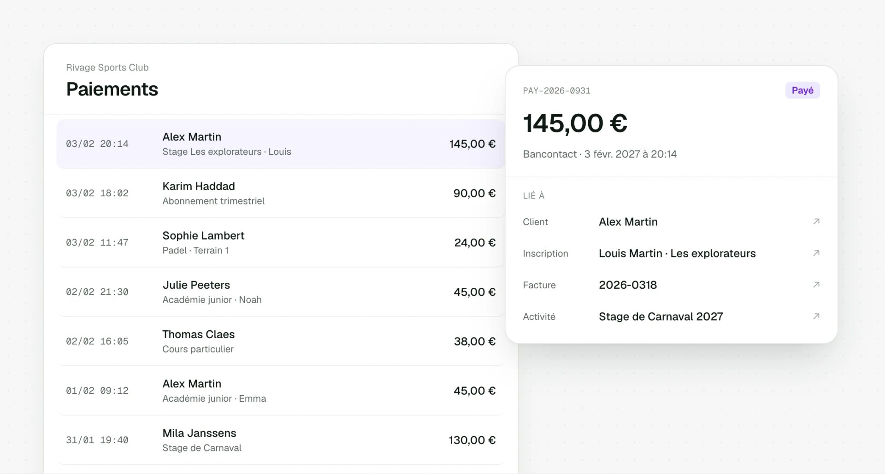This screenshot has height=474, width=885.
Task: Click Padel · Terrain 1 description
Action: 195,251
